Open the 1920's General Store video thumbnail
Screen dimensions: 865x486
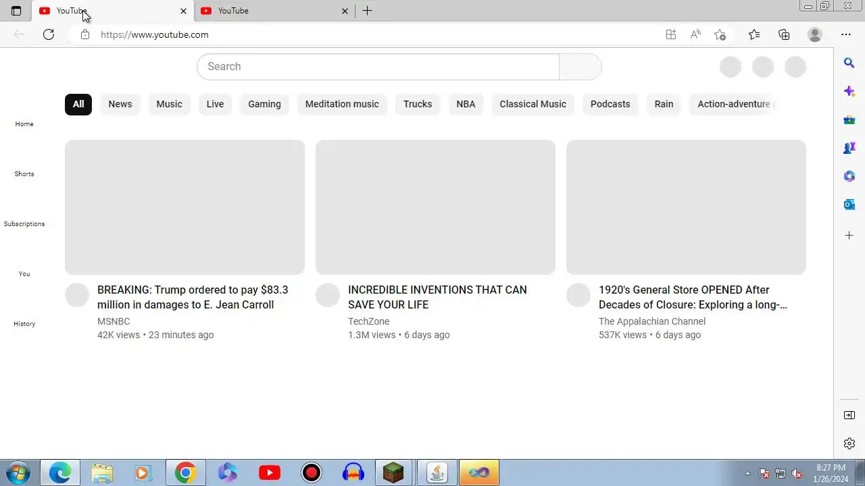(686, 207)
